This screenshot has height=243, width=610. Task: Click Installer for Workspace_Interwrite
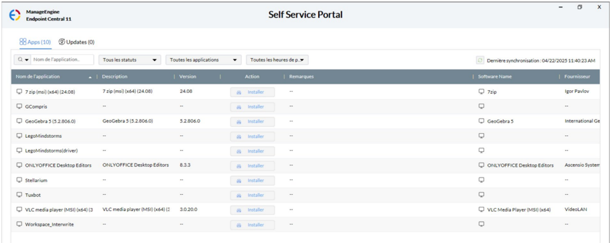click(x=252, y=225)
